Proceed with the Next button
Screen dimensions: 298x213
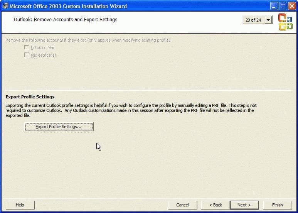244,205
